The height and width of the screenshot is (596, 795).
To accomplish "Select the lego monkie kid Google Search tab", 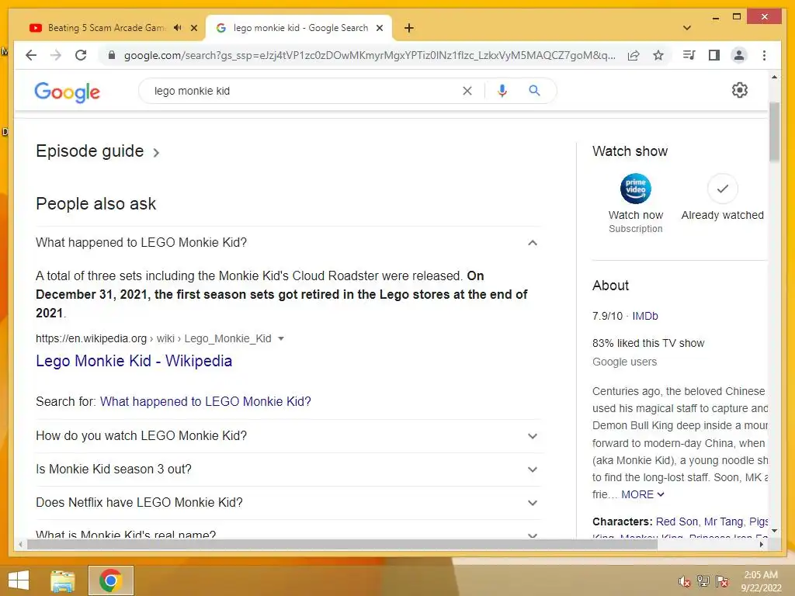I will point(299,28).
